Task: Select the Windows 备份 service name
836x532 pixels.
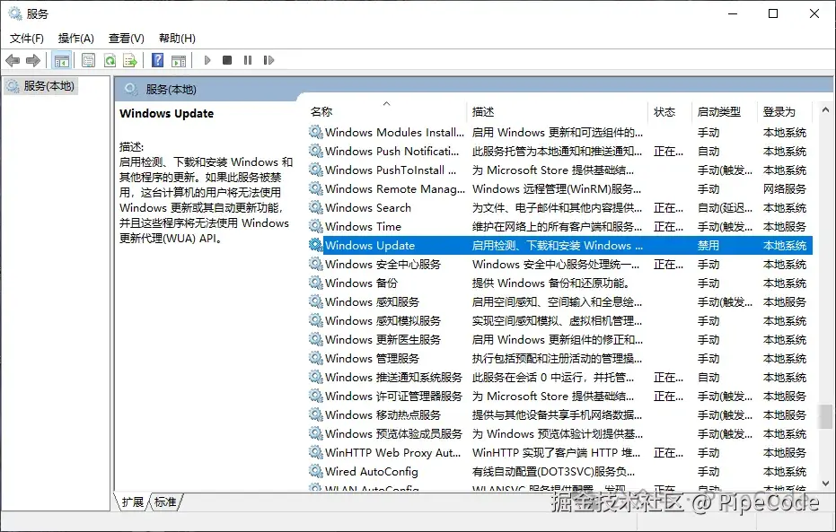Action: pyautogui.click(x=361, y=283)
